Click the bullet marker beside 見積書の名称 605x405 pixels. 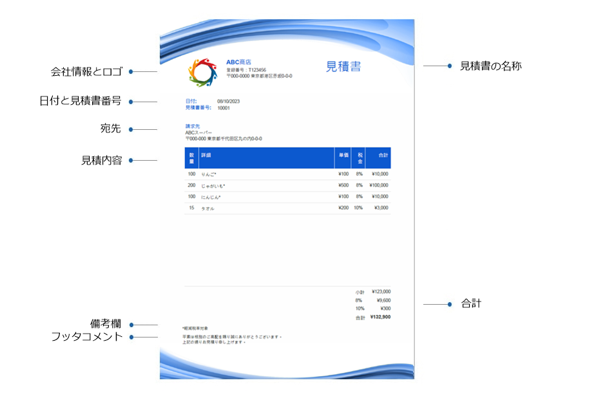tap(451, 65)
